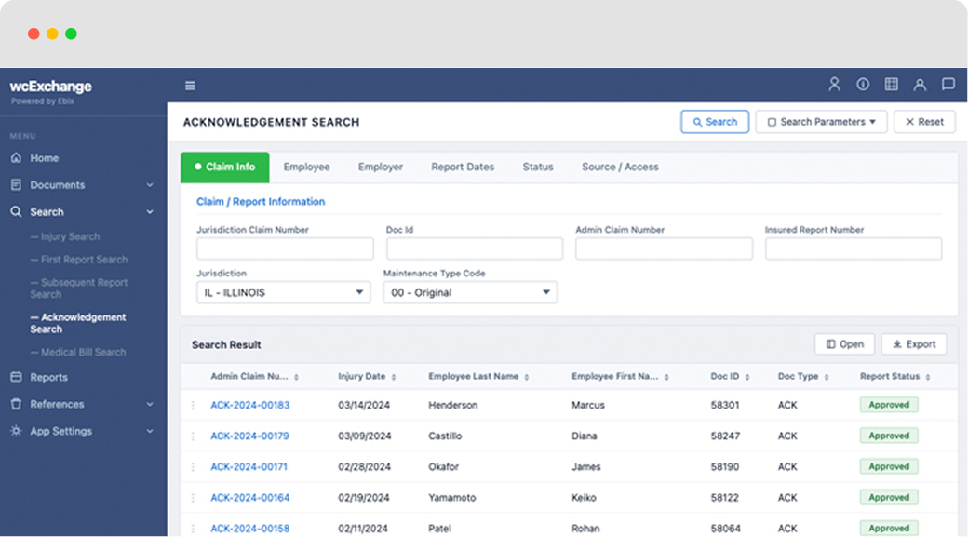
Task: Switch to the Source / Access tab
Action: 620,167
